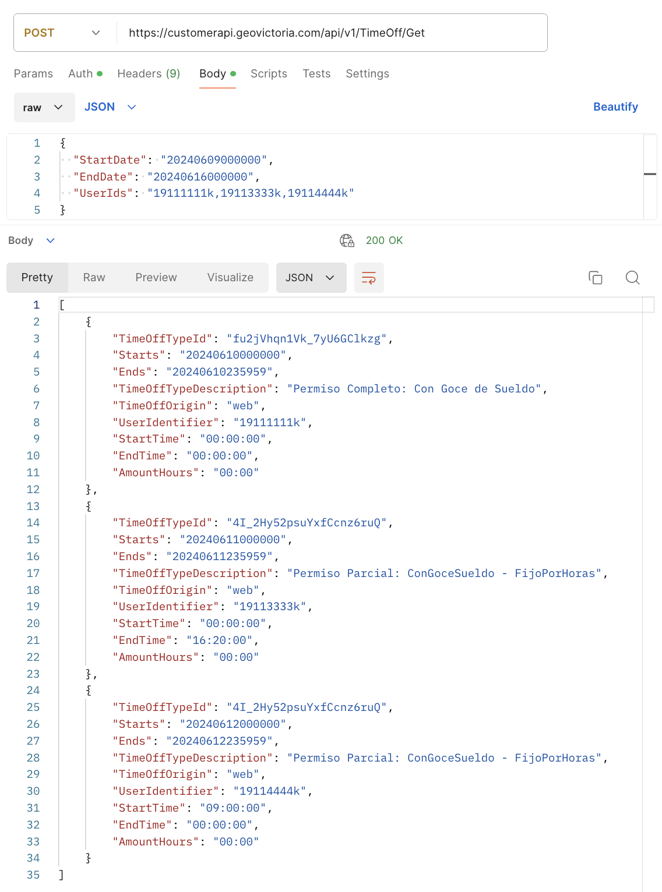Open the POST method dropdown

coord(63,33)
